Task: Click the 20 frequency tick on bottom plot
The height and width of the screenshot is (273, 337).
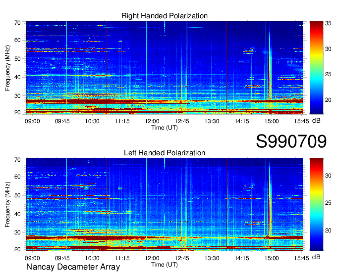Action: [x=17, y=249]
